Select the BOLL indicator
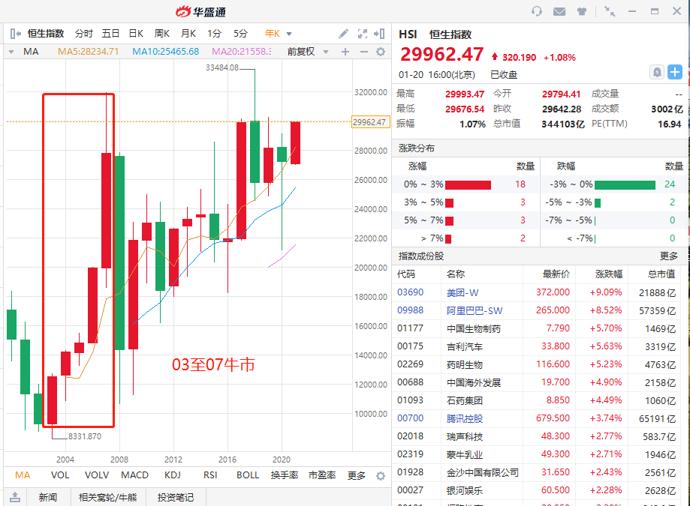690x506 pixels. pos(248,475)
